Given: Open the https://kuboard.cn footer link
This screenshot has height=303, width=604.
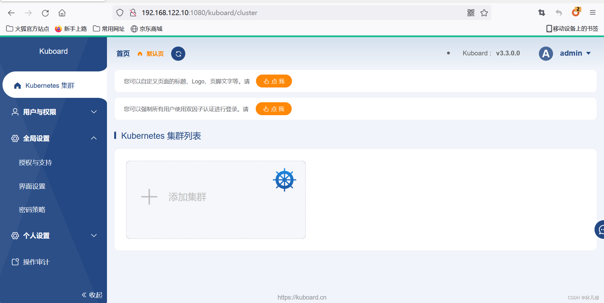Looking at the screenshot, I should pos(302,297).
